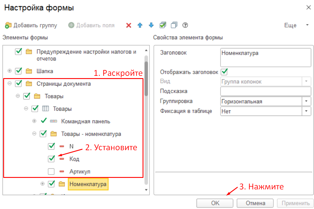Screen dimensions: 314x209
Task: Click the Командная панель element icon
Action: click(x=54, y=121)
